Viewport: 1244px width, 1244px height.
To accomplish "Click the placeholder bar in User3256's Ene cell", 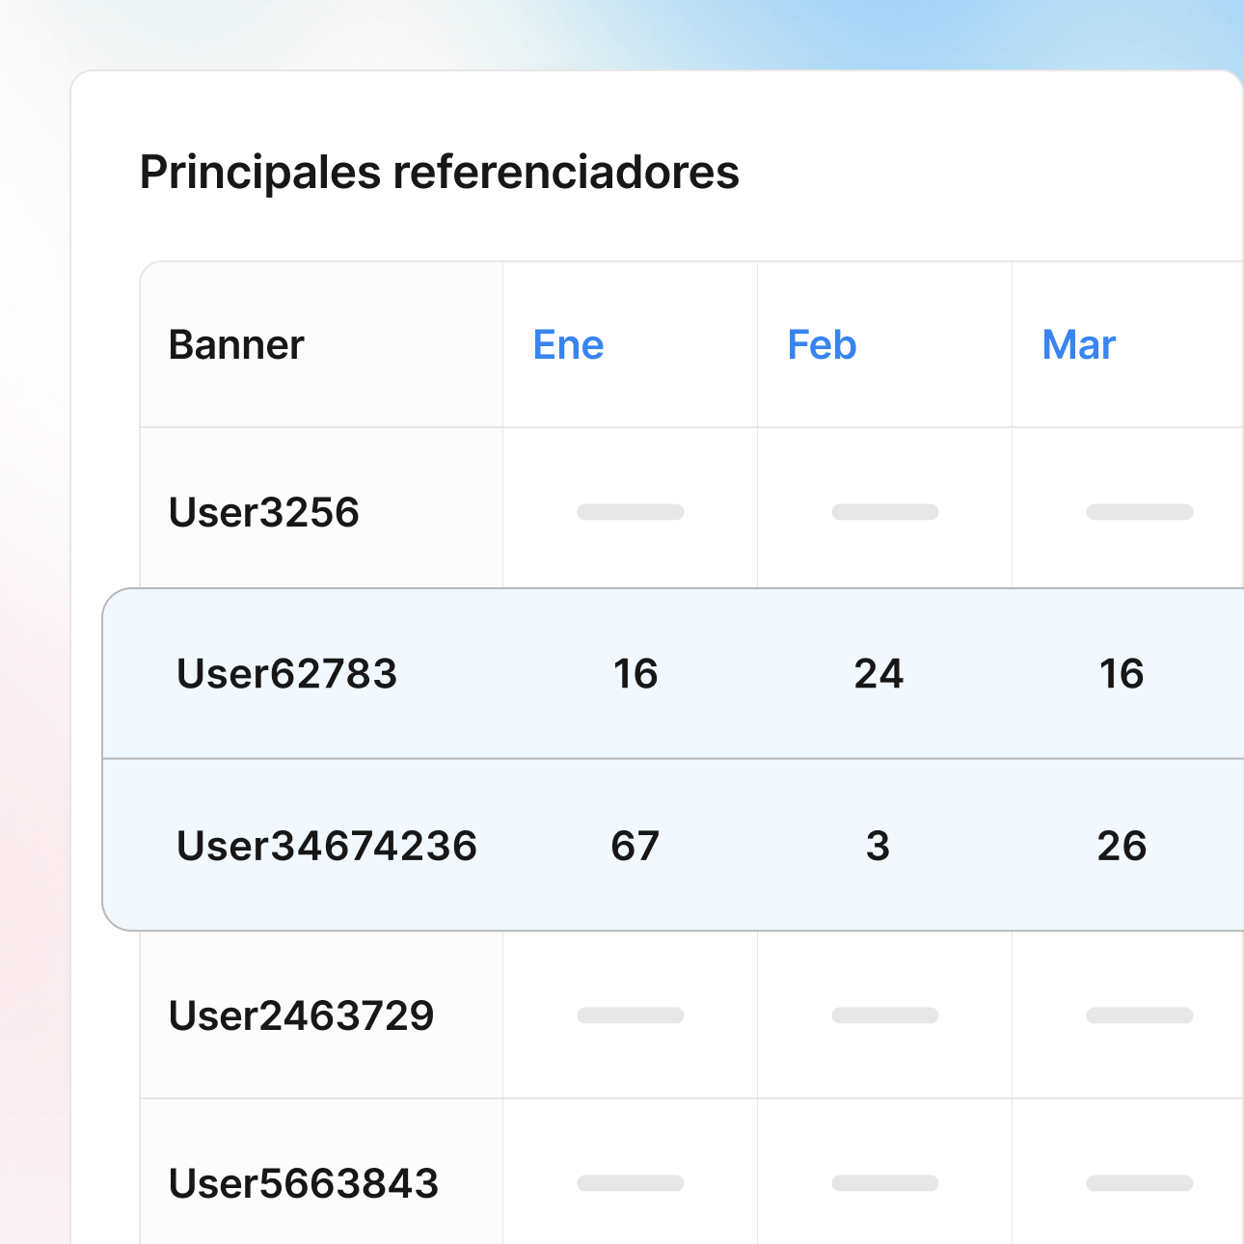I will pyautogui.click(x=630, y=512).
